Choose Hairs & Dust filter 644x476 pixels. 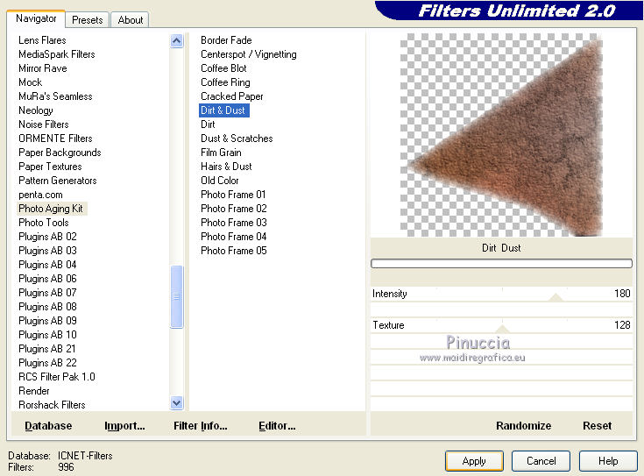click(226, 166)
